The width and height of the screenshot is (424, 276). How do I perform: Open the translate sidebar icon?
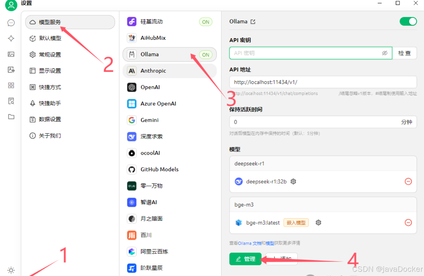[11, 70]
